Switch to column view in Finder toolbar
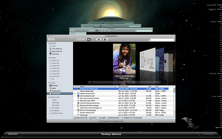222x139 pixels. pyautogui.click(x=85, y=40)
